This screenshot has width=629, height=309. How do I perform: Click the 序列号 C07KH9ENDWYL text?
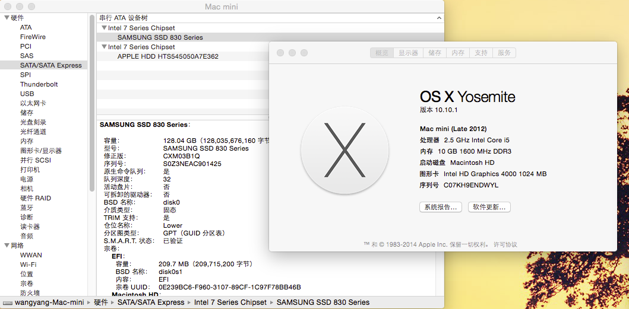tap(459, 186)
